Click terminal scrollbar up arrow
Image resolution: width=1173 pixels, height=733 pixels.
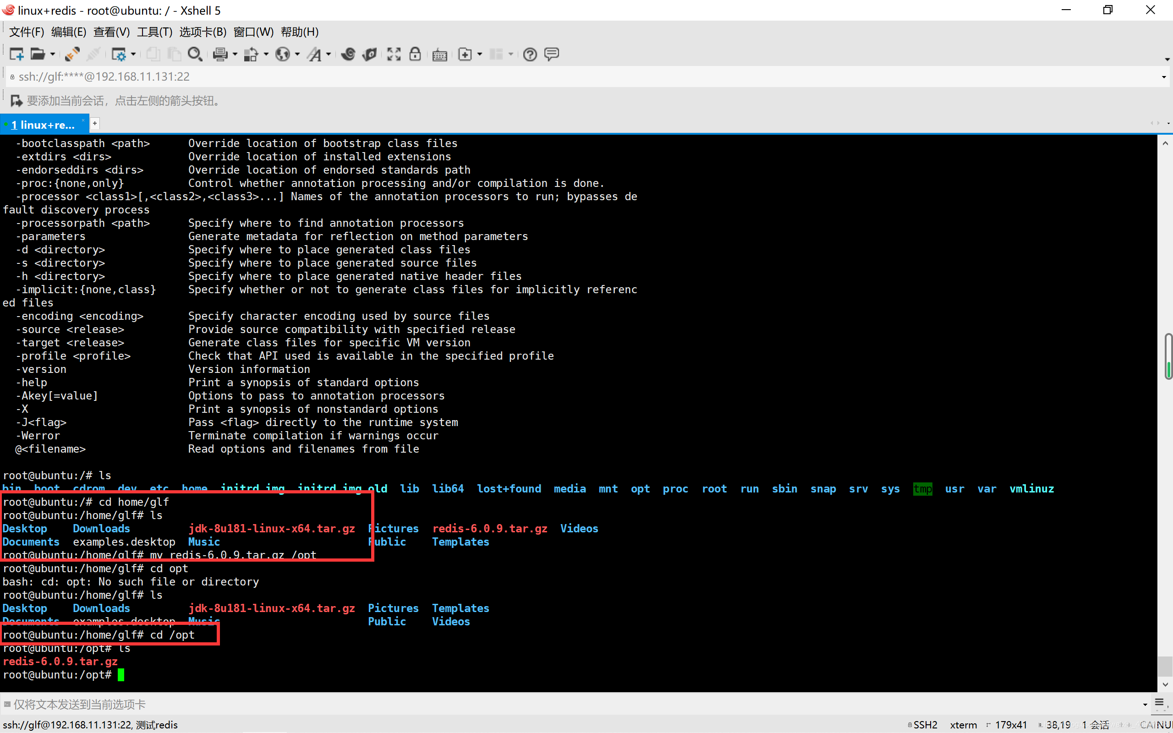(1165, 143)
